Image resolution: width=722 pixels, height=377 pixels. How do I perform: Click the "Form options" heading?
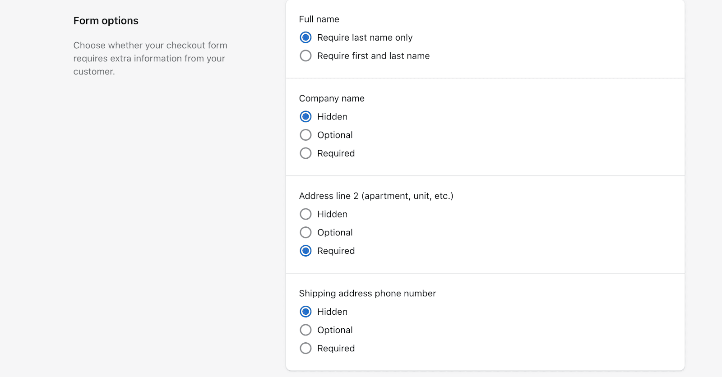tap(106, 20)
